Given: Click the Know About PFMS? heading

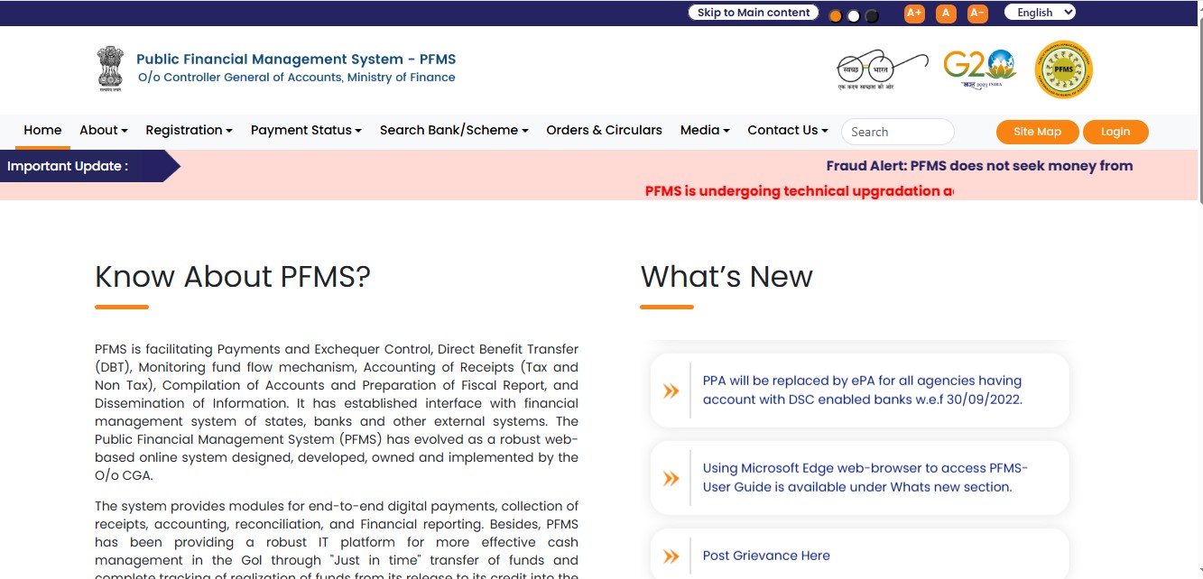Looking at the screenshot, I should (x=233, y=276).
